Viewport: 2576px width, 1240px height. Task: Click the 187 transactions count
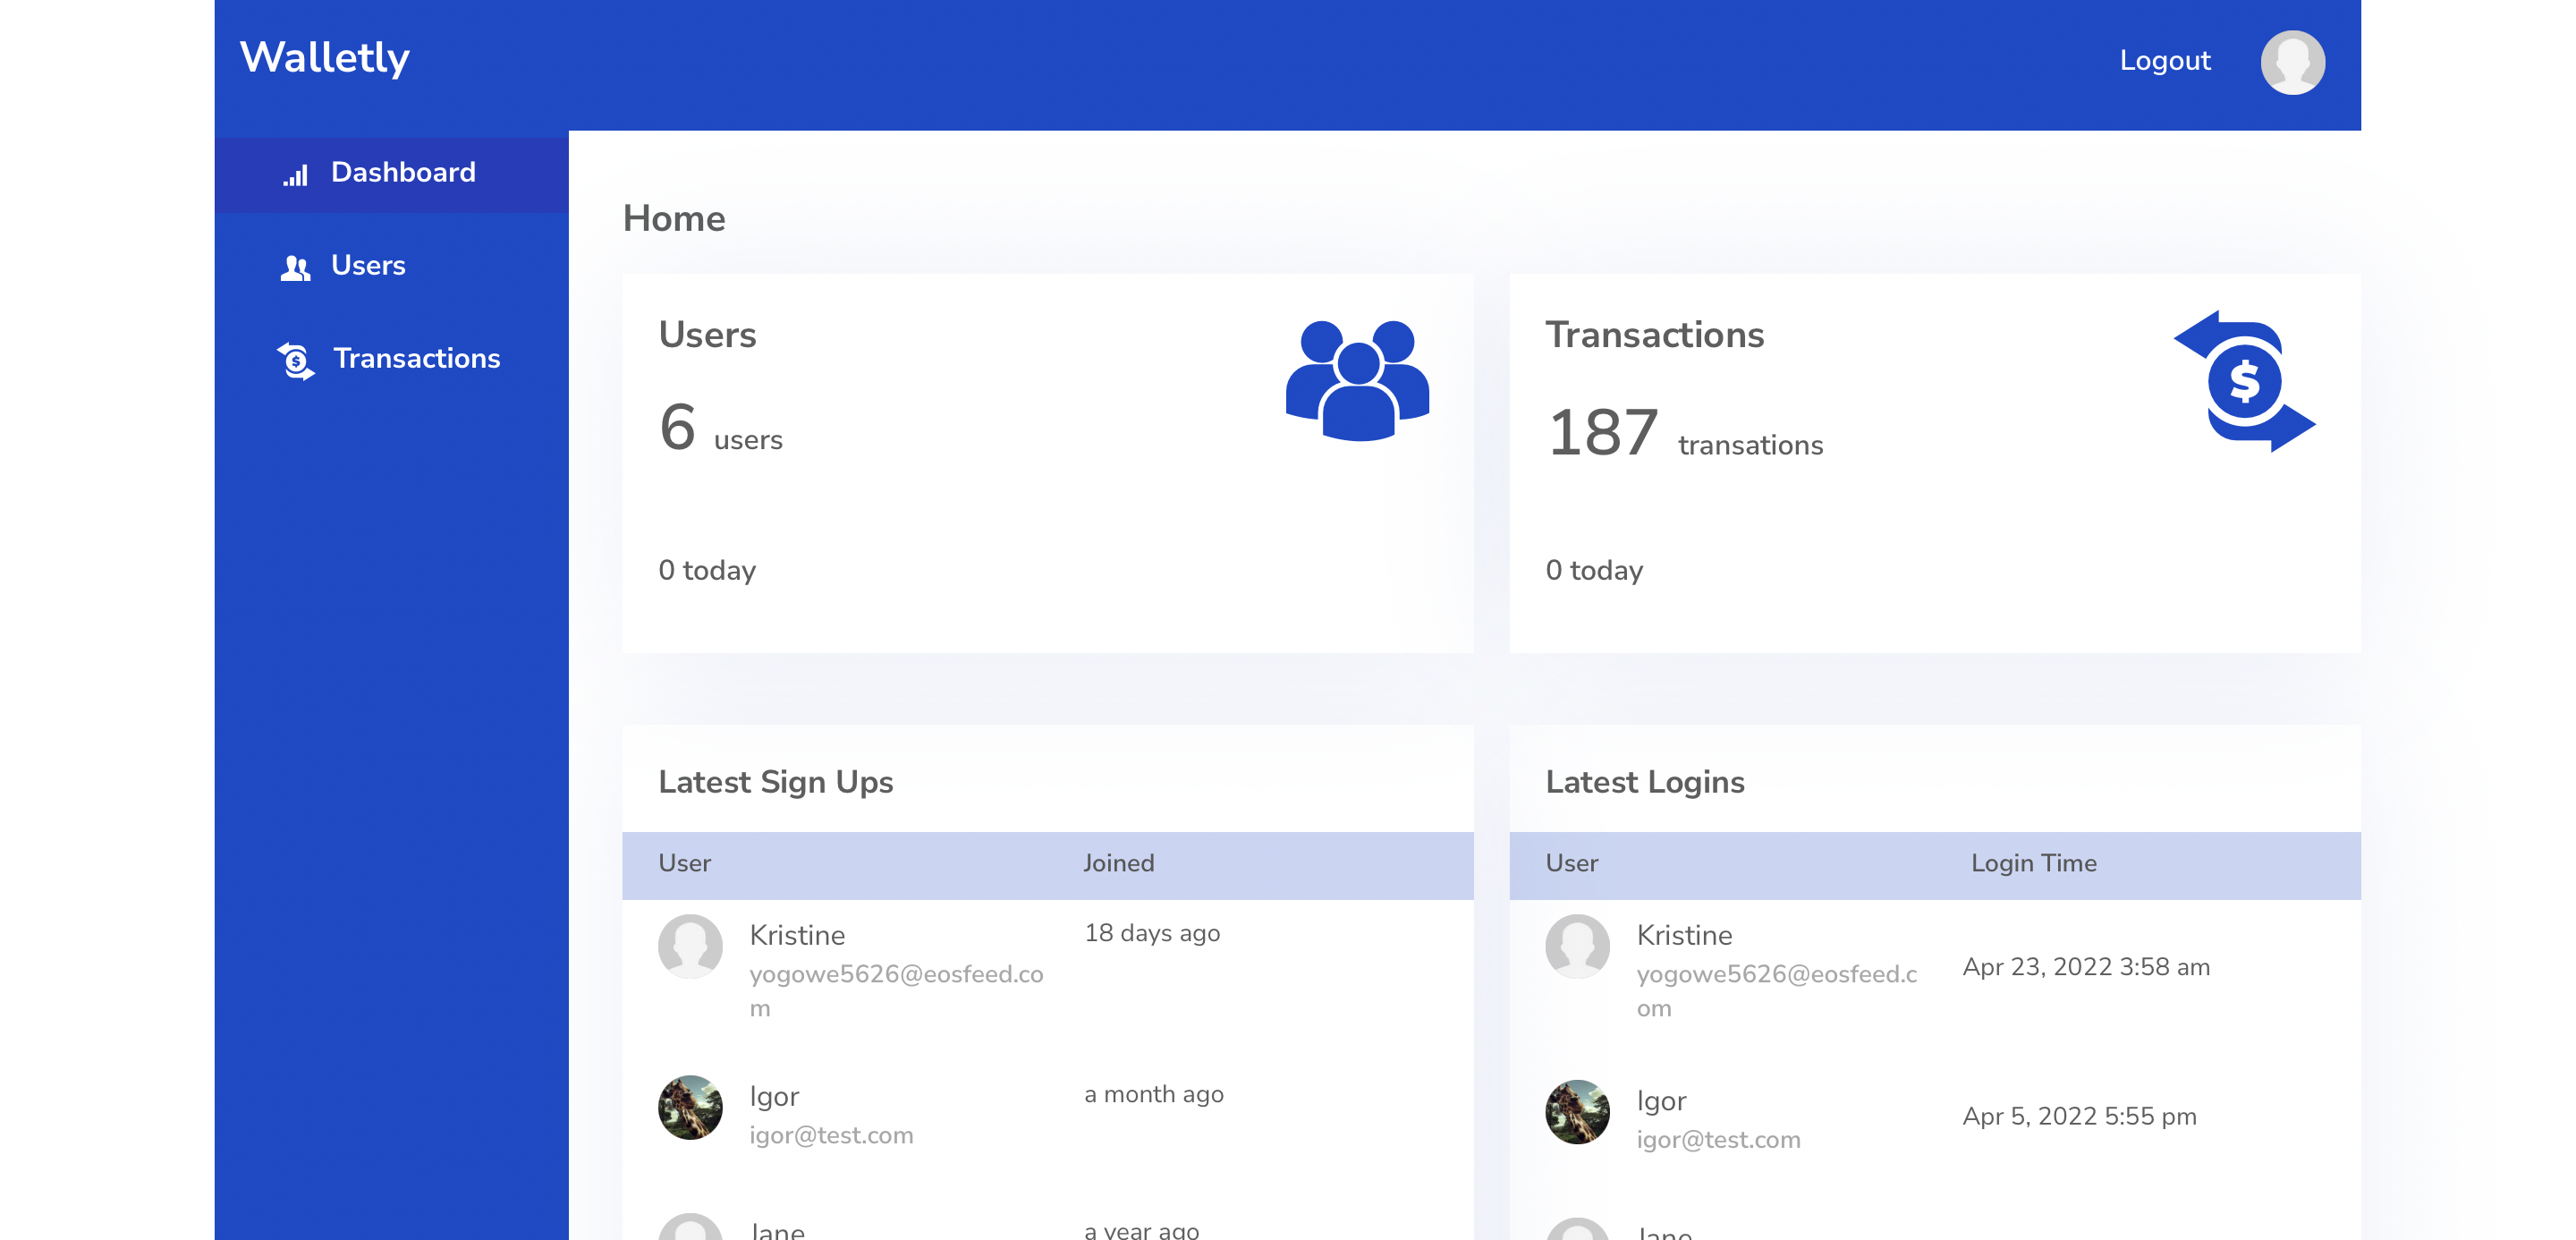pos(1603,433)
